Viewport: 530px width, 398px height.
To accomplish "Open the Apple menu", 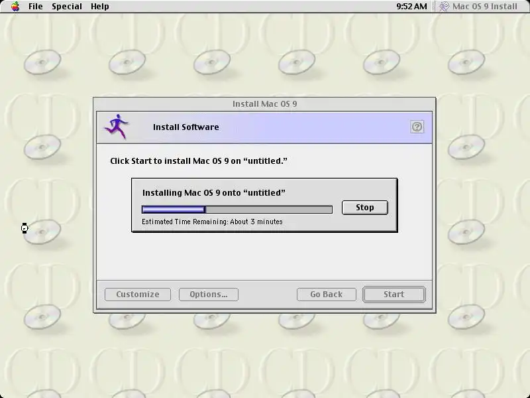I will [x=15, y=7].
